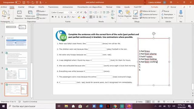Switch to the Dibujar tab
The width and height of the screenshot is (194, 109).
[x=32, y=7]
